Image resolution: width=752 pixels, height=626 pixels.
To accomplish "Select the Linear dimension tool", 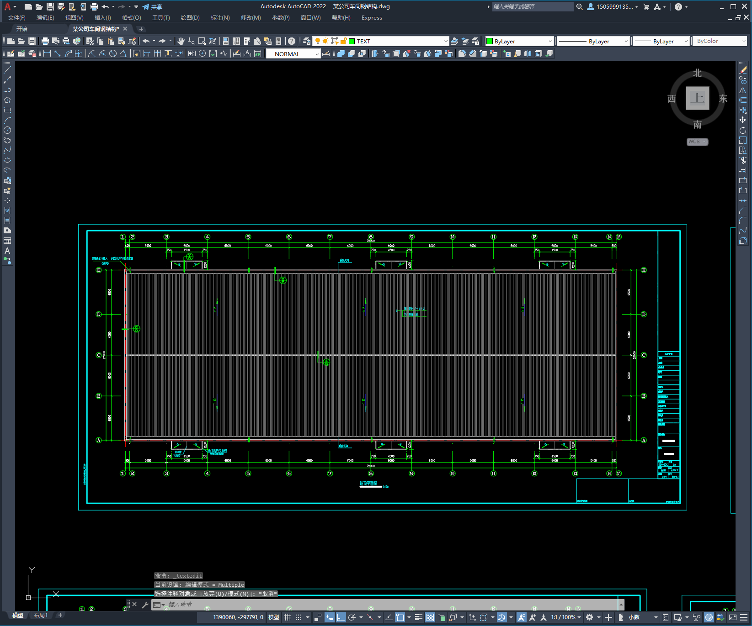I will point(47,53).
